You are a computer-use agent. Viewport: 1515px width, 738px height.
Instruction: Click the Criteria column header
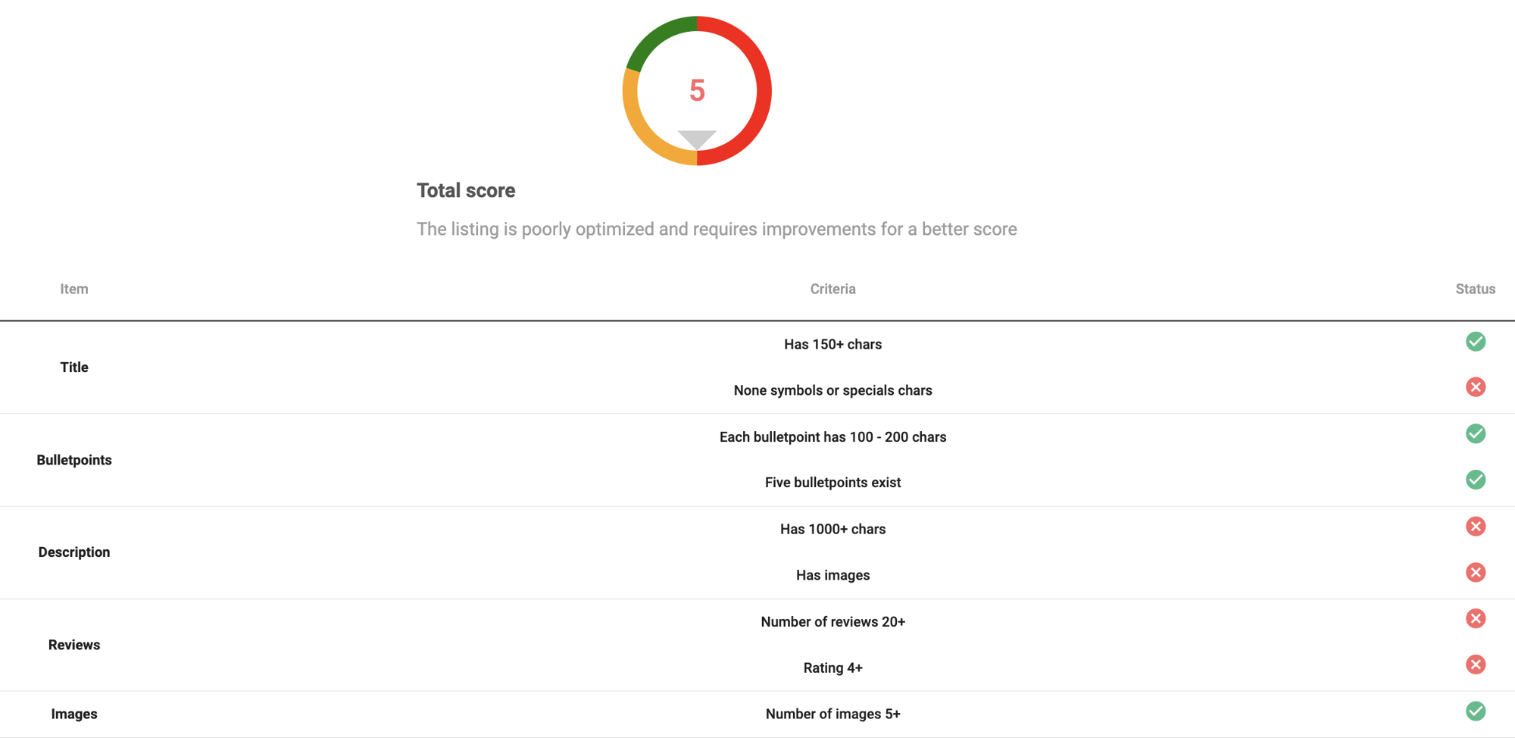tap(832, 289)
